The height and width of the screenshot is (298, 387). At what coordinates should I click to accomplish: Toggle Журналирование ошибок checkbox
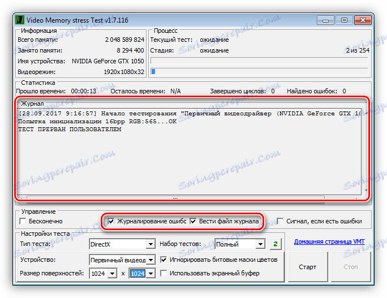[x=111, y=221]
